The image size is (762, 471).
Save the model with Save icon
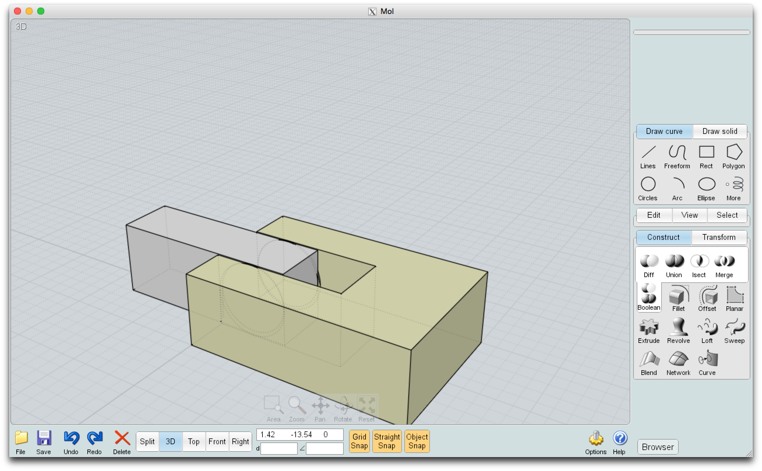tap(43, 443)
